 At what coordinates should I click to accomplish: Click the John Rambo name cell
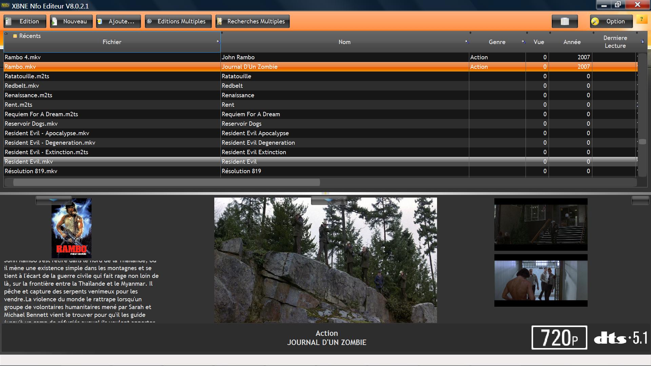[345, 57]
